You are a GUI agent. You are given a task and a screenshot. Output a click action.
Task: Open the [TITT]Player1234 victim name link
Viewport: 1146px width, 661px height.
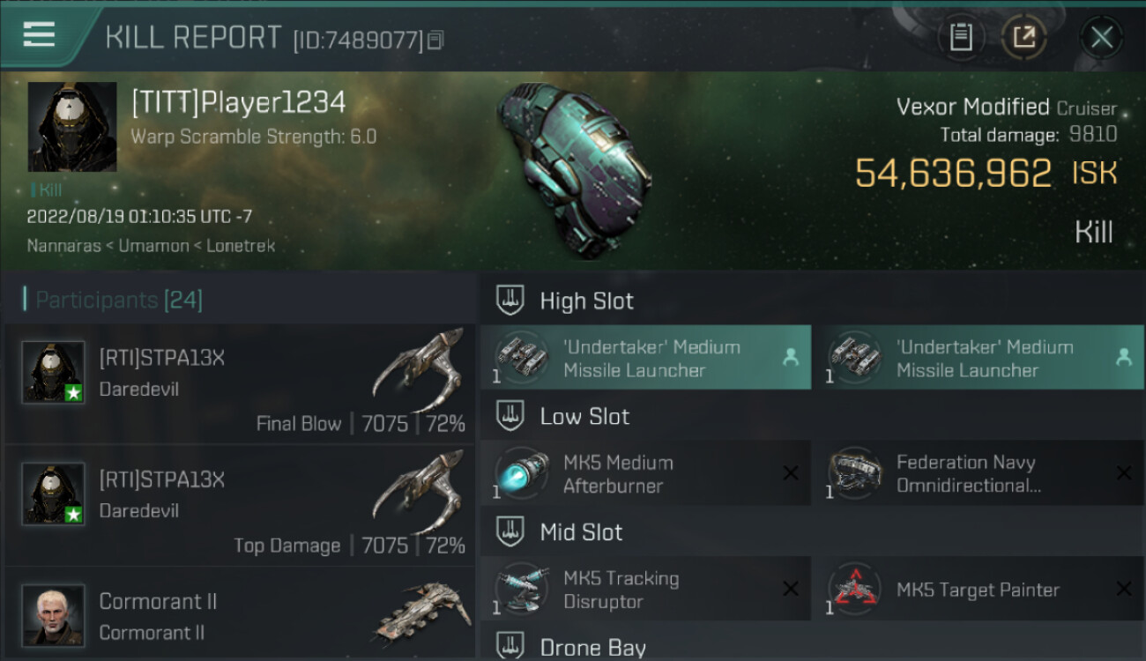click(239, 102)
